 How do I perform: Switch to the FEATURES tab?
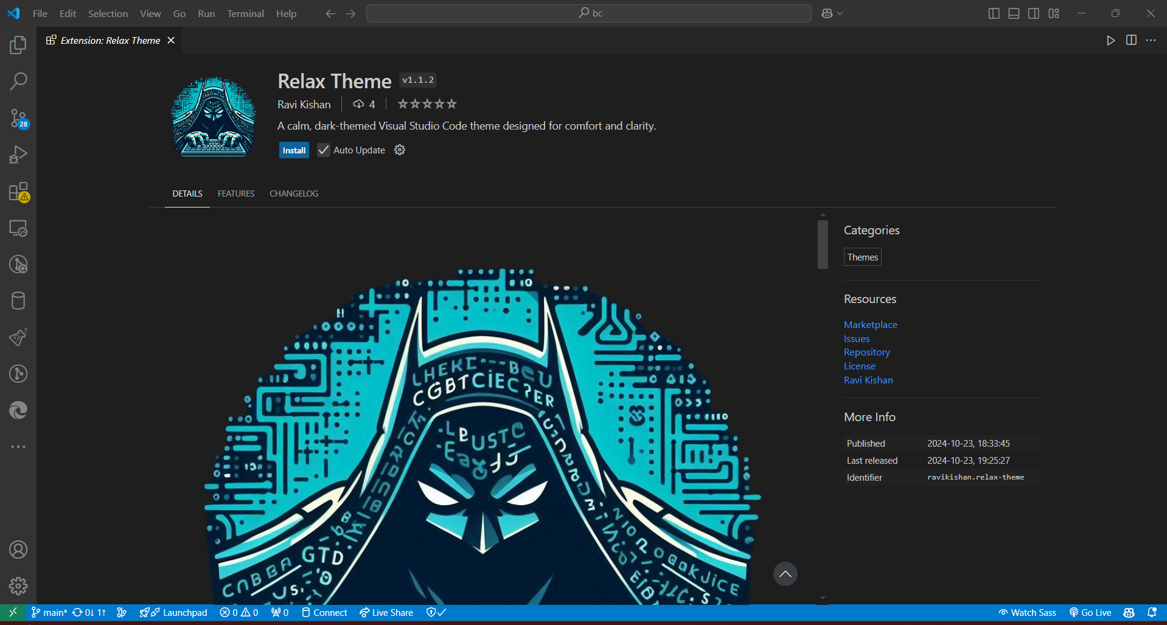pos(236,194)
